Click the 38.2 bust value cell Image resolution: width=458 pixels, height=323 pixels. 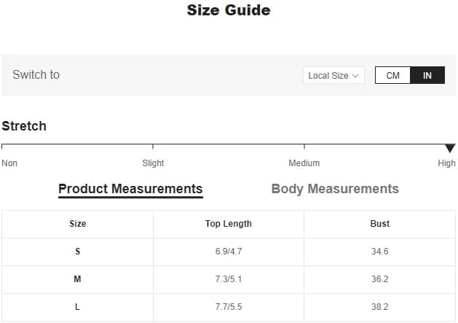380,307
